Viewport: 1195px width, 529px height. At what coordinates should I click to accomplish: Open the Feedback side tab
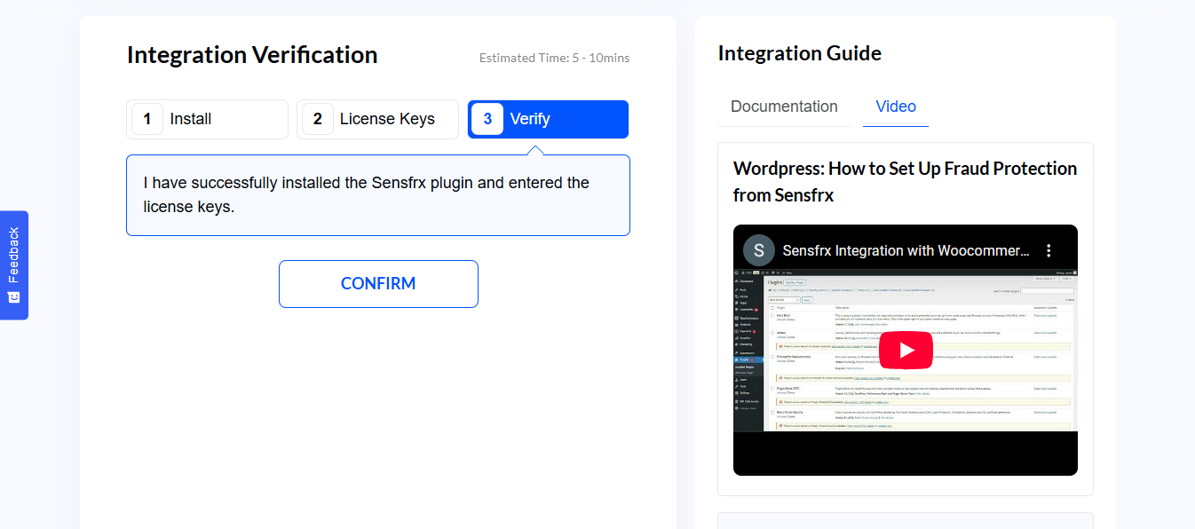pos(13,264)
